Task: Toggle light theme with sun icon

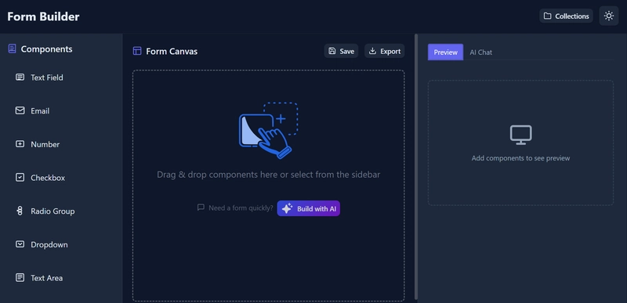Action: 609,16
